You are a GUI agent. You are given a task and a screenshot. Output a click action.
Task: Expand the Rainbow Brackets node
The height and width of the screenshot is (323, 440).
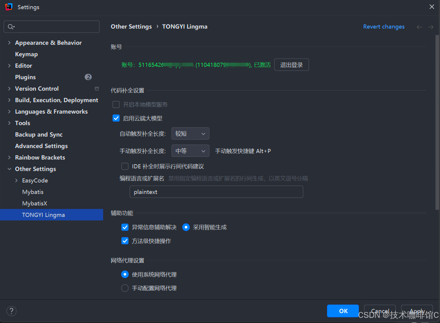[9, 157]
